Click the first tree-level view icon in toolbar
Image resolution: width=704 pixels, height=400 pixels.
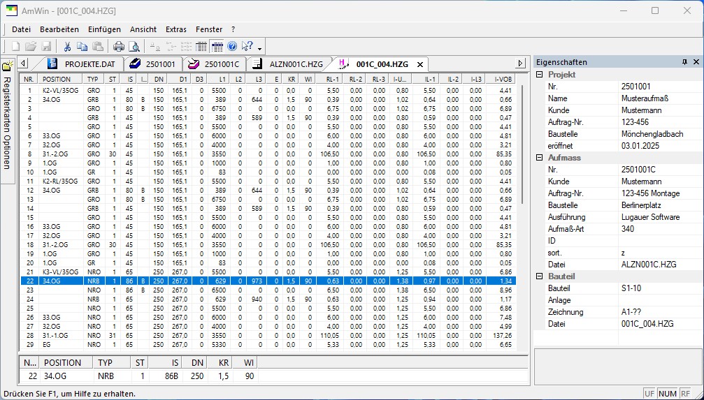155,46
